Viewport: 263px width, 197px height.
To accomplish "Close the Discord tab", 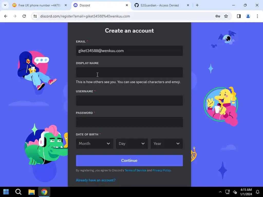I will click(x=127, y=5).
